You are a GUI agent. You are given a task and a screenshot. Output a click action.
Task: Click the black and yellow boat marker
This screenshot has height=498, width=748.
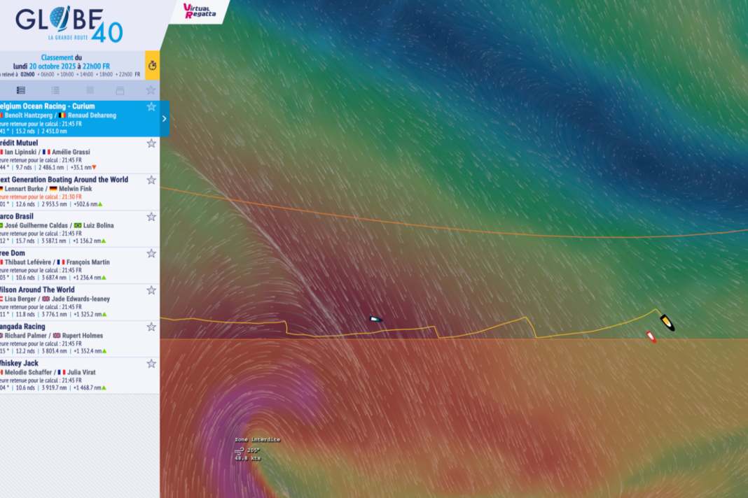pyautogui.click(x=667, y=322)
